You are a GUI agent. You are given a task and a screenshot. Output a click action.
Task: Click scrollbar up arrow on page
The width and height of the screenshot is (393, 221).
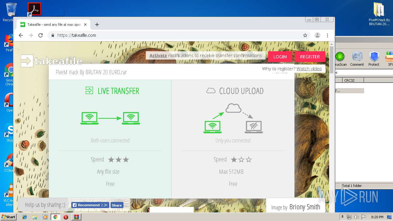[332, 45]
